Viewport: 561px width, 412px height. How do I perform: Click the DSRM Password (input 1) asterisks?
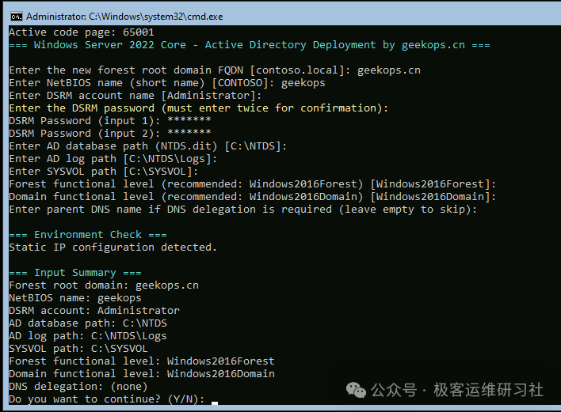click(189, 121)
